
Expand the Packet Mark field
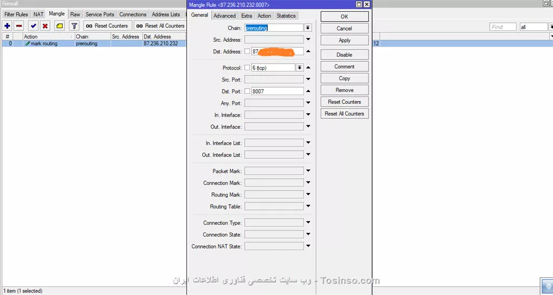(308, 171)
